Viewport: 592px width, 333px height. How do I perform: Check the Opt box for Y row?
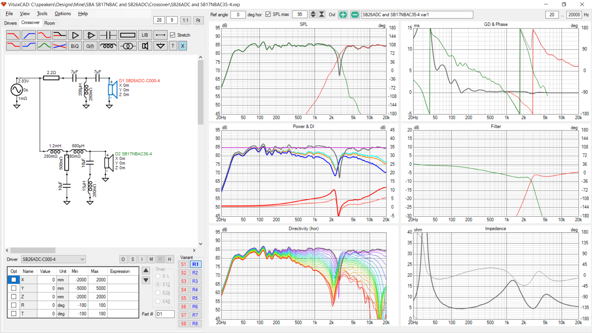pyautogui.click(x=14, y=288)
